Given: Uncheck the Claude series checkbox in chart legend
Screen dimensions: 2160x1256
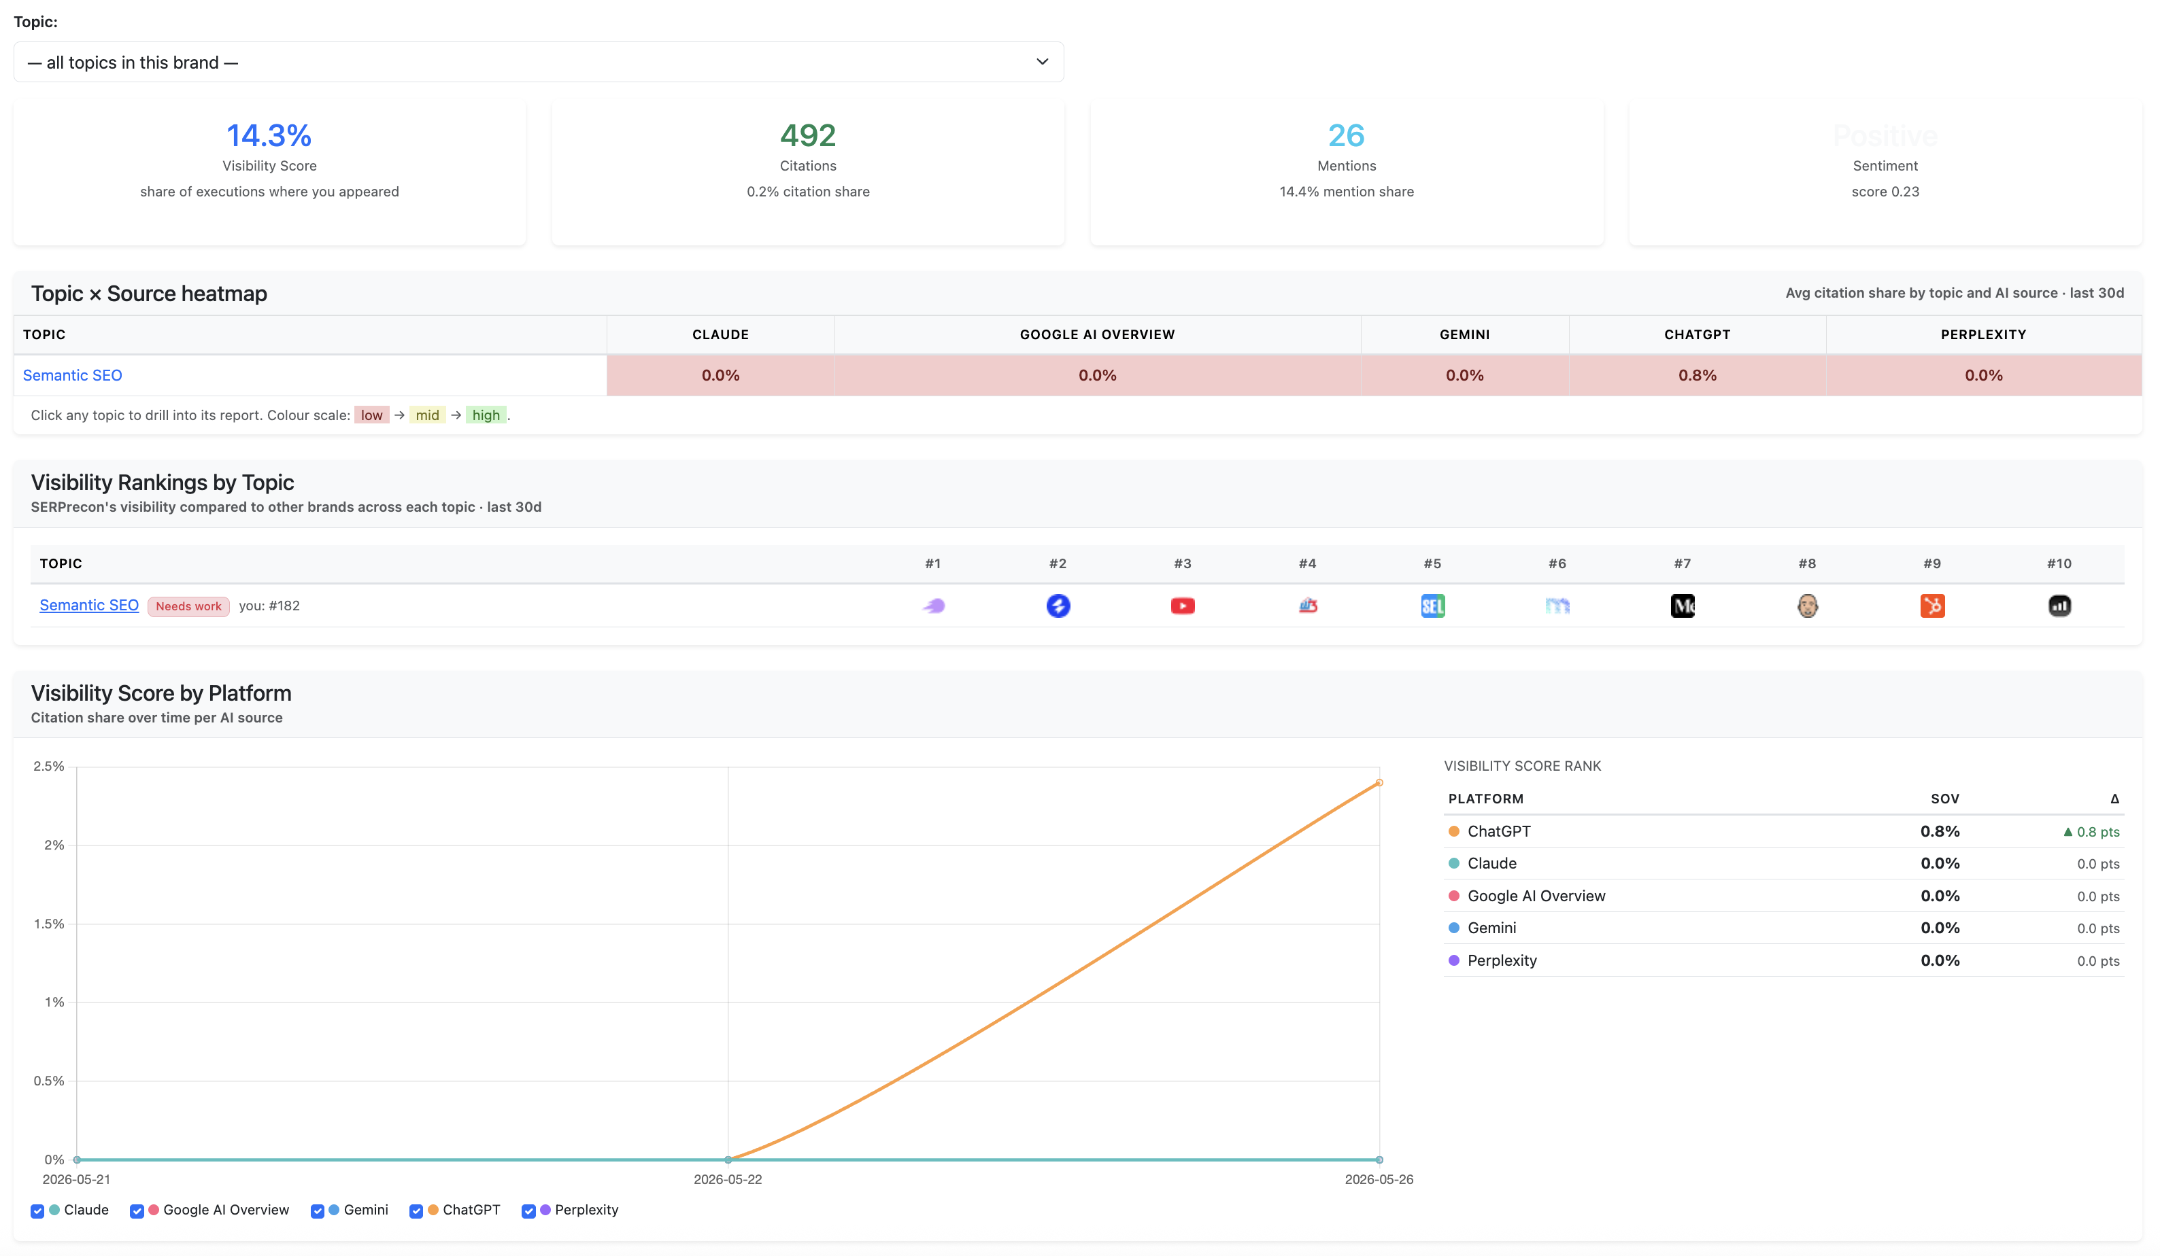Looking at the screenshot, I should pos(37,1210).
